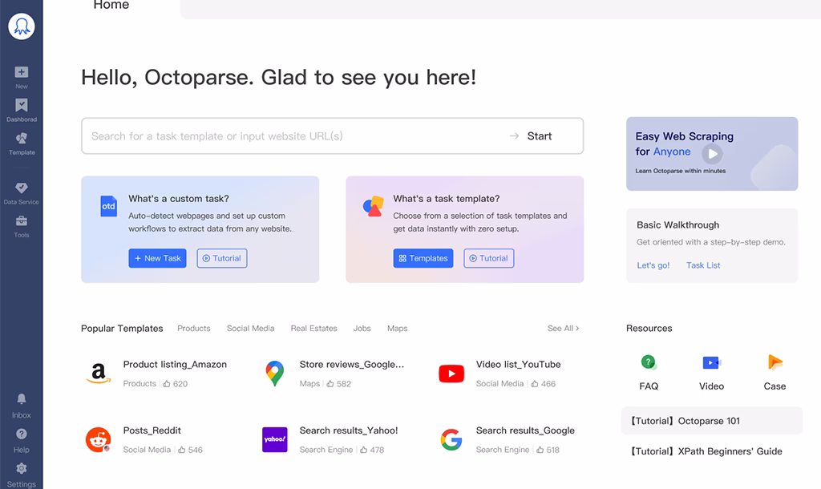Open the Template section in sidebar
821x489 pixels.
tap(22, 140)
